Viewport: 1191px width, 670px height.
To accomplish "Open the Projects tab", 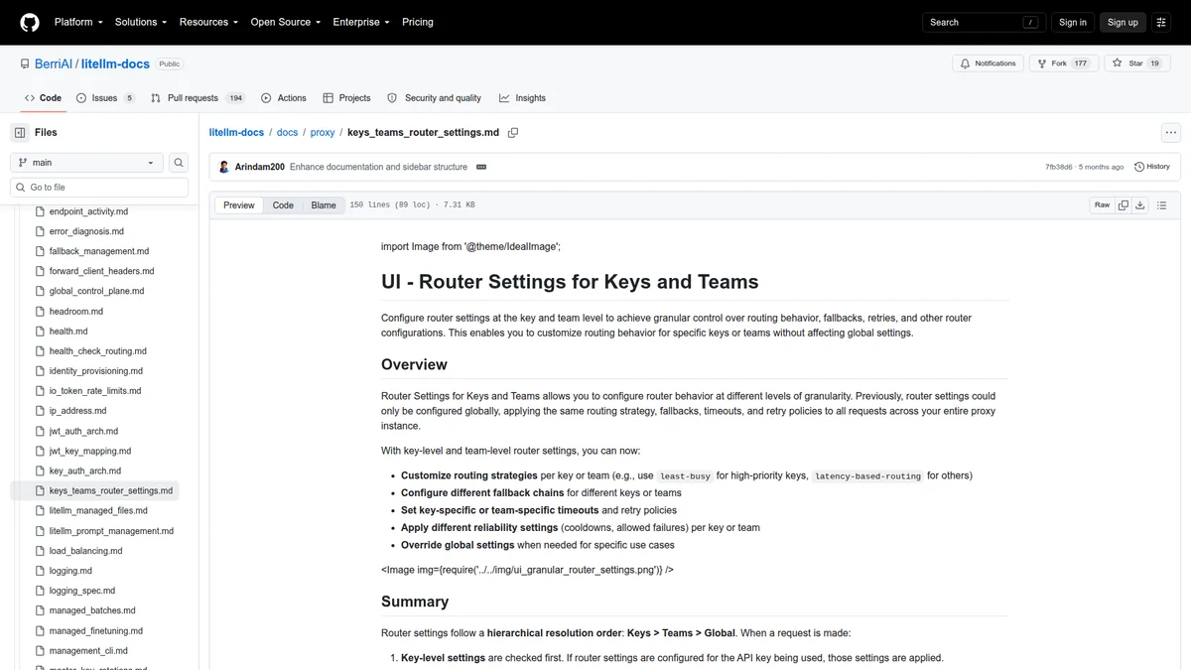I will (x=346, y=98).
